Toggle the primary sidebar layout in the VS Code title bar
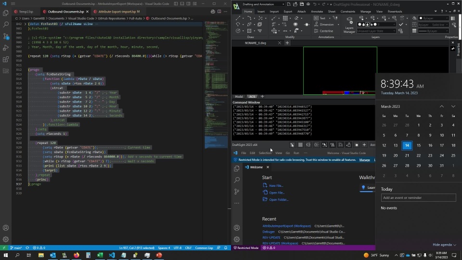 point(177,4)
